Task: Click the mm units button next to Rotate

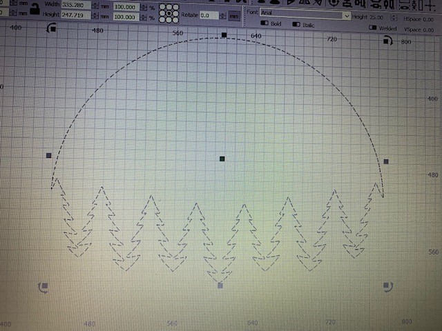Action: click(233, 16)
